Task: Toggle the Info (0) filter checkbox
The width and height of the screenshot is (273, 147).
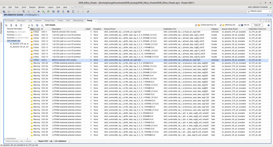Action: coord(239,25)
